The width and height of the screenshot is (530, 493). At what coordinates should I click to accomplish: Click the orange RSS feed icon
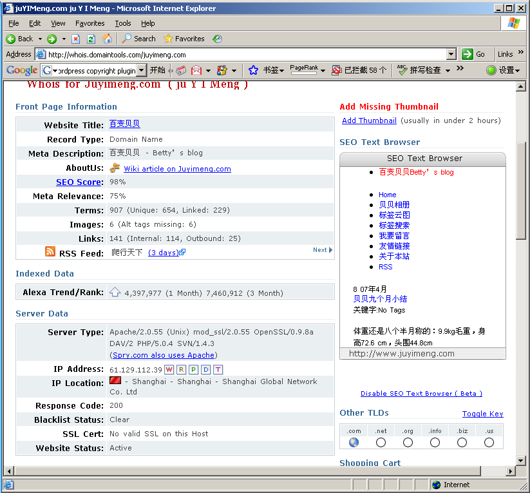coord(50,251)
